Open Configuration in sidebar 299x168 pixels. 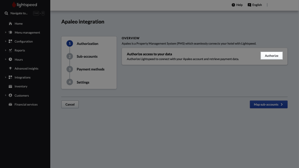point(24,42)
